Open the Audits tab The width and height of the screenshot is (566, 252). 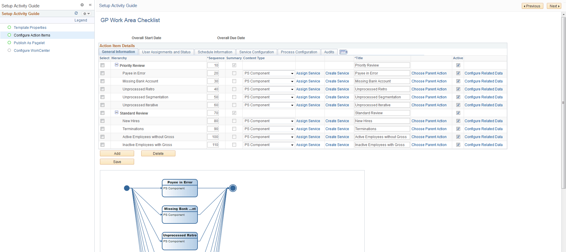coord(329,52)
